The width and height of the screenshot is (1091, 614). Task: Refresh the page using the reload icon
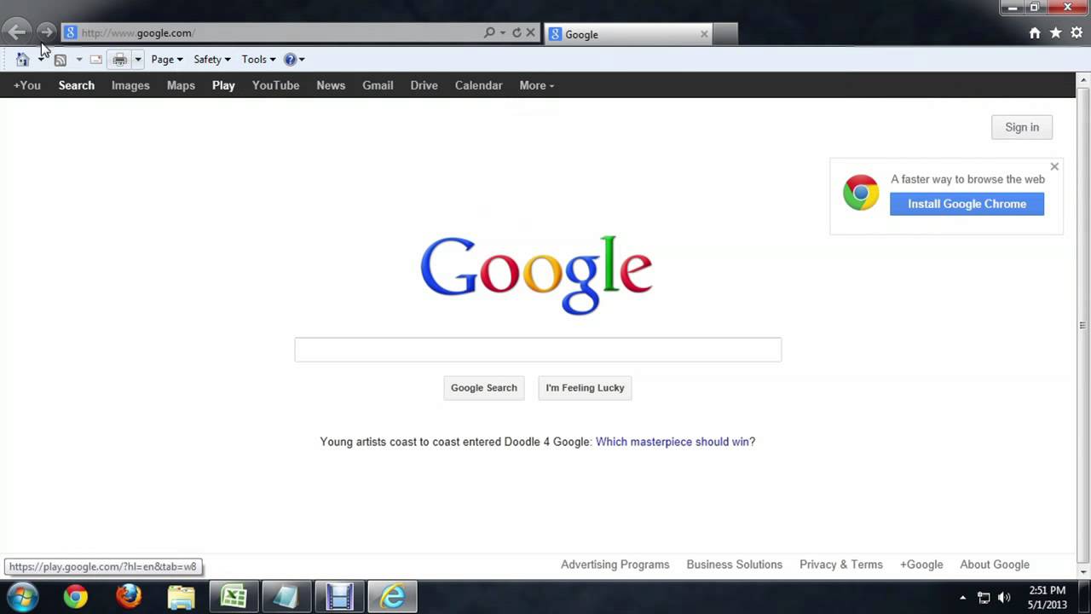click(x=517, y=32)
